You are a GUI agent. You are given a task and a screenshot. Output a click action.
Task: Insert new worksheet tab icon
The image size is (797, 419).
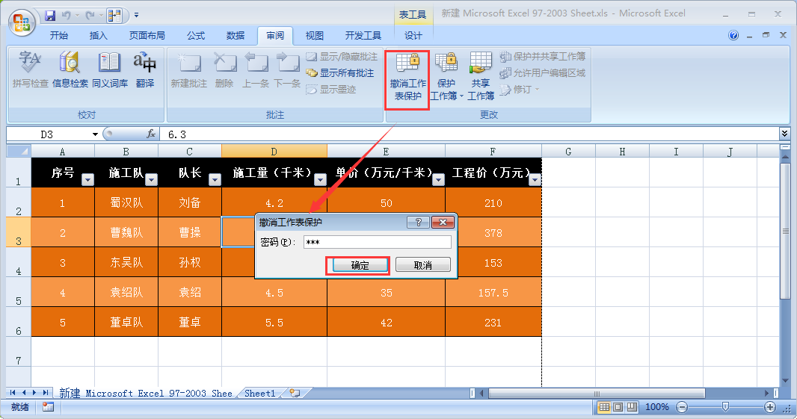[295, 393]
